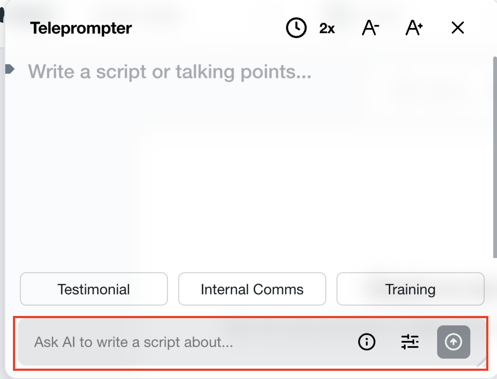Click the info icon in AI prompt bar
The width and height of the screenshot is (497, 379).
[x=367, y=342]
